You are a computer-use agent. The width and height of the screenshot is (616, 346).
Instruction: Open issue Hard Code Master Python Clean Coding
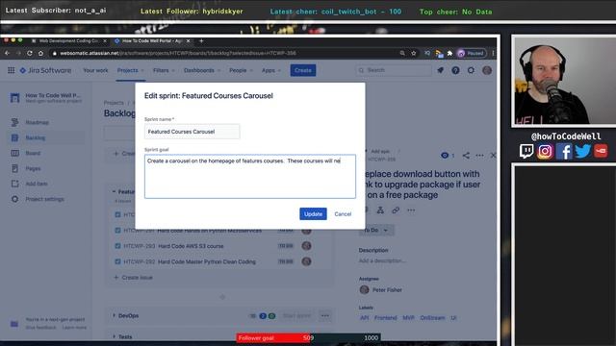(207, 261)
